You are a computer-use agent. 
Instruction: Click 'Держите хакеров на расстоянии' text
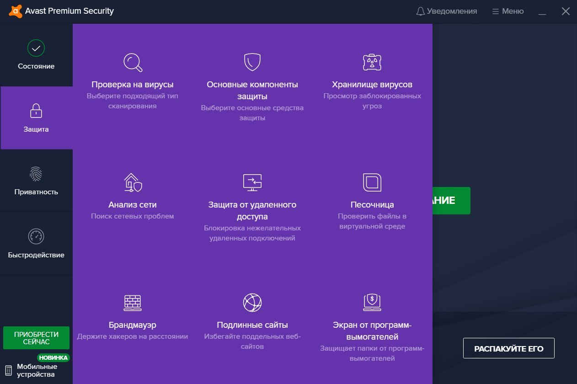(133, 336)
